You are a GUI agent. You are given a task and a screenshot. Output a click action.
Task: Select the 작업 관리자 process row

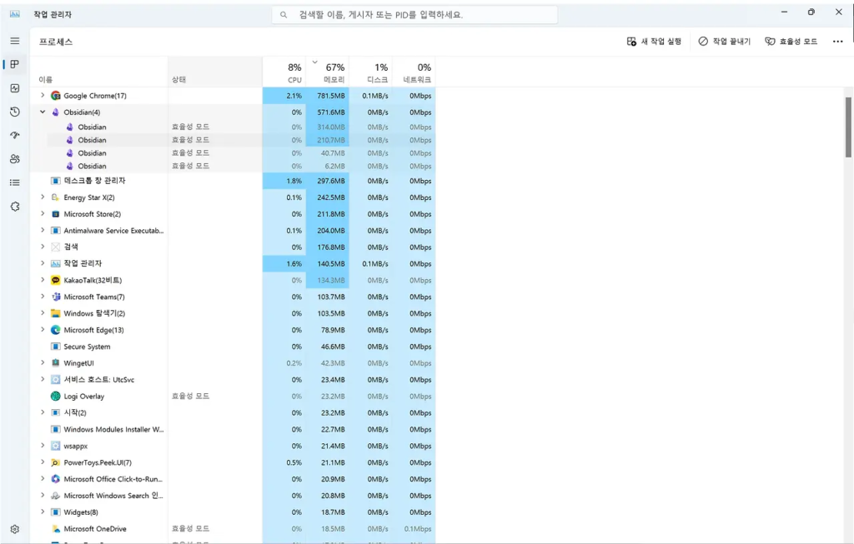tap(234, 264)
